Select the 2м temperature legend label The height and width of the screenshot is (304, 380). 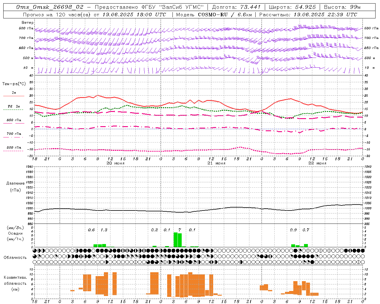tap(14, 93)
